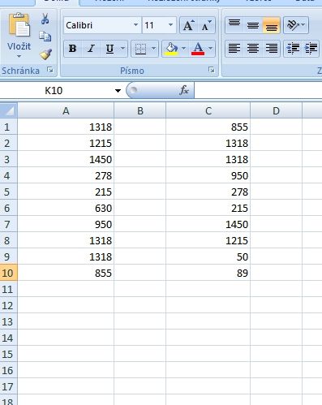Image resolution: width=322 pixels, height=405 pixels.
Task: Click the insert function fx icon
Action: point(184,90)
